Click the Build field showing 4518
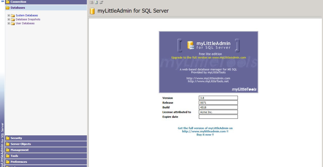 coord(218,107)
